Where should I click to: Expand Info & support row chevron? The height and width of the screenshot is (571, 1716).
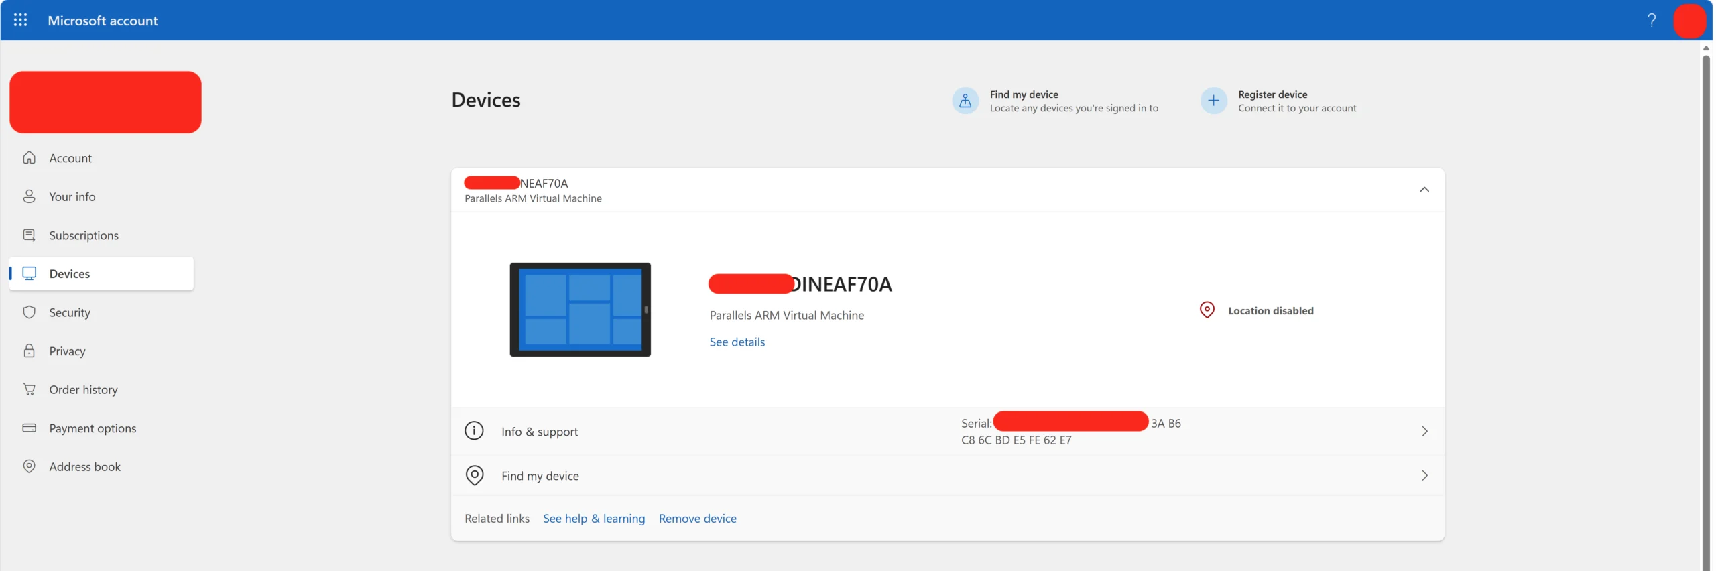click(x=1424, y=431)
